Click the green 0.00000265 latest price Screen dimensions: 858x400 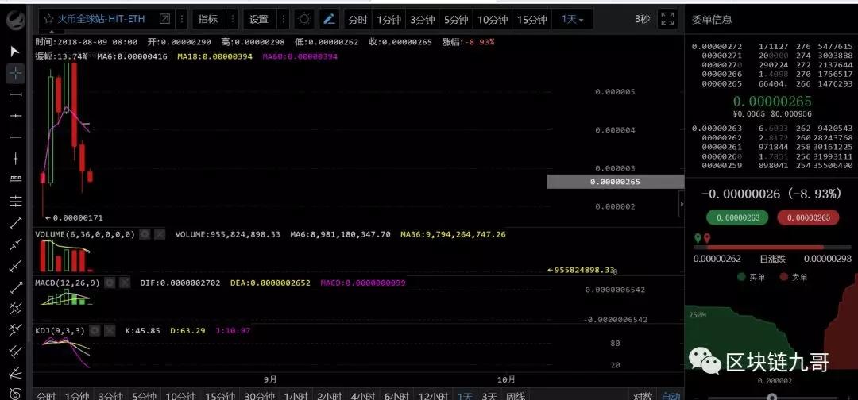pos(772,101)
